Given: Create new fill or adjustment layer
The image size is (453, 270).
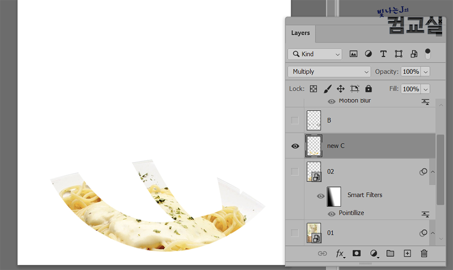Looking at the screenshot, I should coord(374,254).
